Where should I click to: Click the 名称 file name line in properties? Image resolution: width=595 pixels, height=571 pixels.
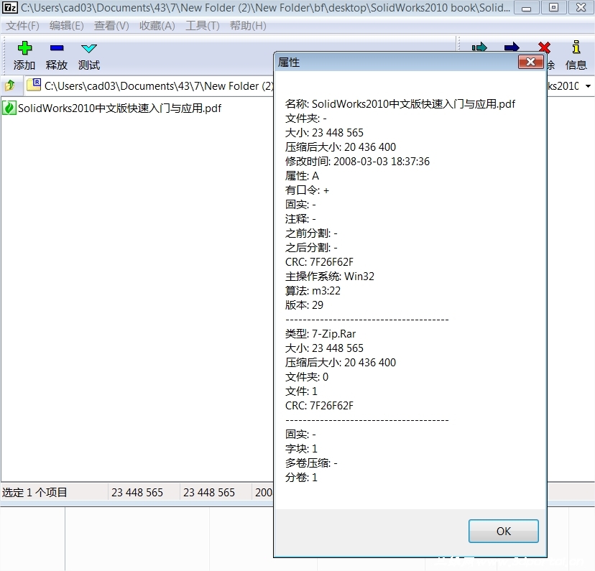400,104
